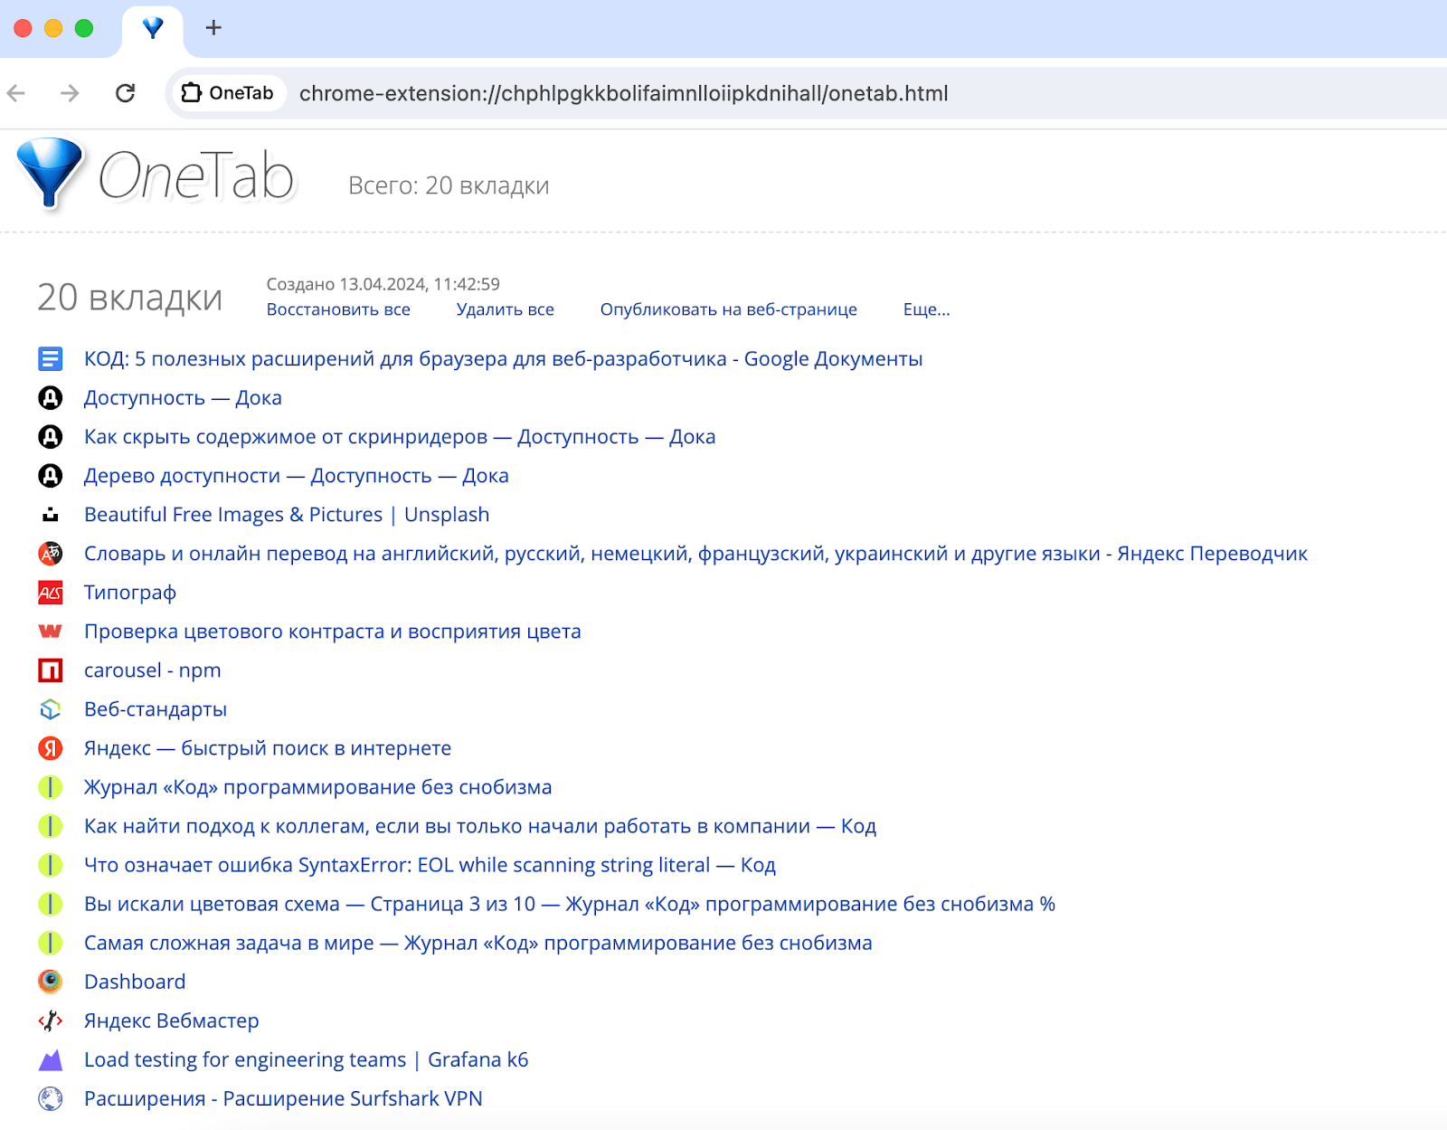This screenshot has width=1447, height=1130.
Task: Click the Яндекс Вебмастер wrench favicon
Action: pos(51,1020)
